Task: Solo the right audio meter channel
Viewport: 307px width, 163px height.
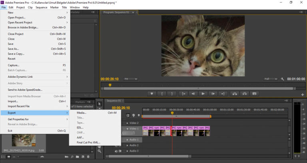Action: click(299, 156)
